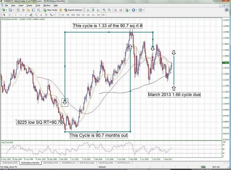Image resolution: width=231 pixels, height=170 pixels.
Task: Select the horizontal line tool
Action: [21, 15]
